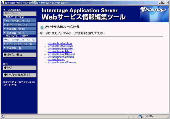Click the green square heading icon

[x=42, y=28]
